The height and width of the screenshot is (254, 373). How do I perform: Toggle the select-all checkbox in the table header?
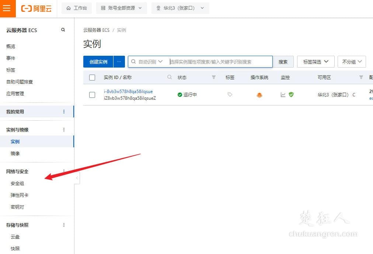(92, 77)
